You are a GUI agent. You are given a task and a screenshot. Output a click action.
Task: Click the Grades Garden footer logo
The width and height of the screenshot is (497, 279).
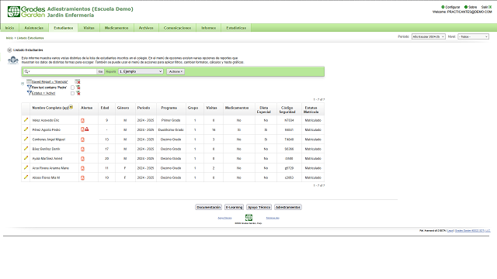coord(248,217)
